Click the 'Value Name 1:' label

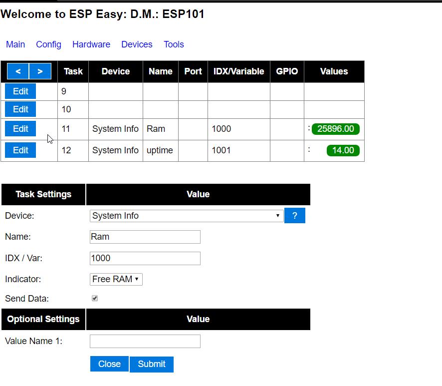point(33,341)
